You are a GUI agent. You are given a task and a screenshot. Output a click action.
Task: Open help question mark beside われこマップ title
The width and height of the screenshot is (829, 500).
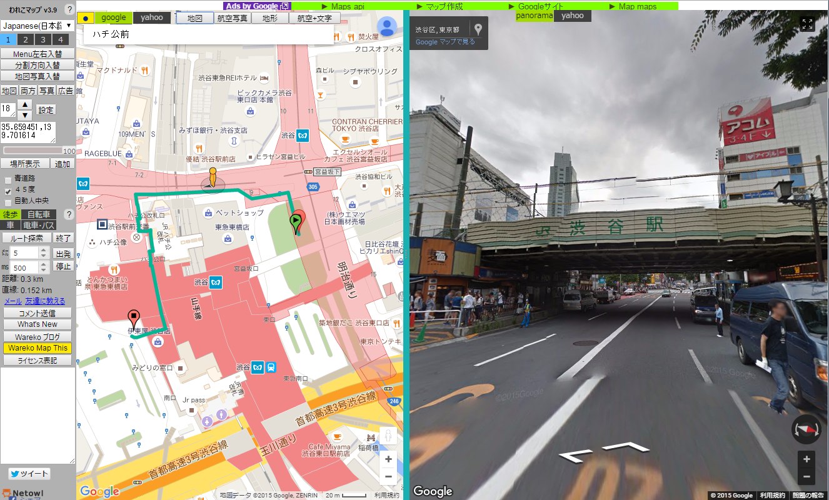[69, 9]
